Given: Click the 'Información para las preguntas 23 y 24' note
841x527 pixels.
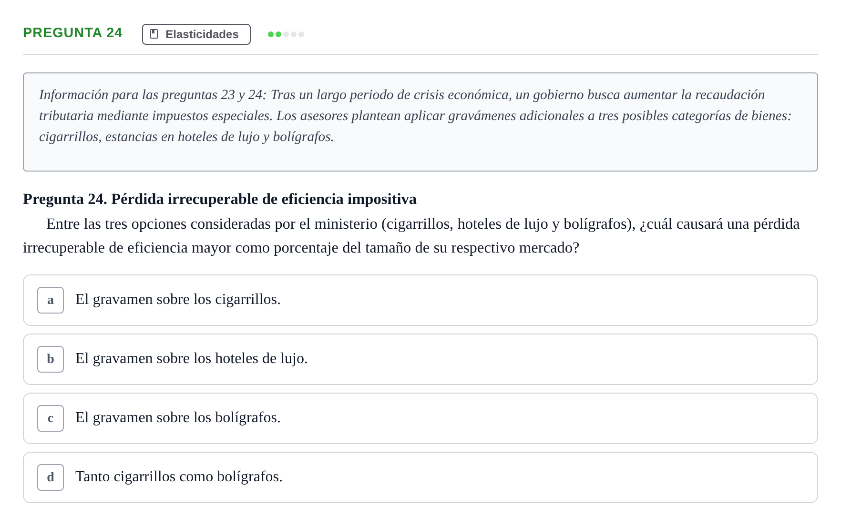Looking at the screenshot, I should click(x=420, y=122).
